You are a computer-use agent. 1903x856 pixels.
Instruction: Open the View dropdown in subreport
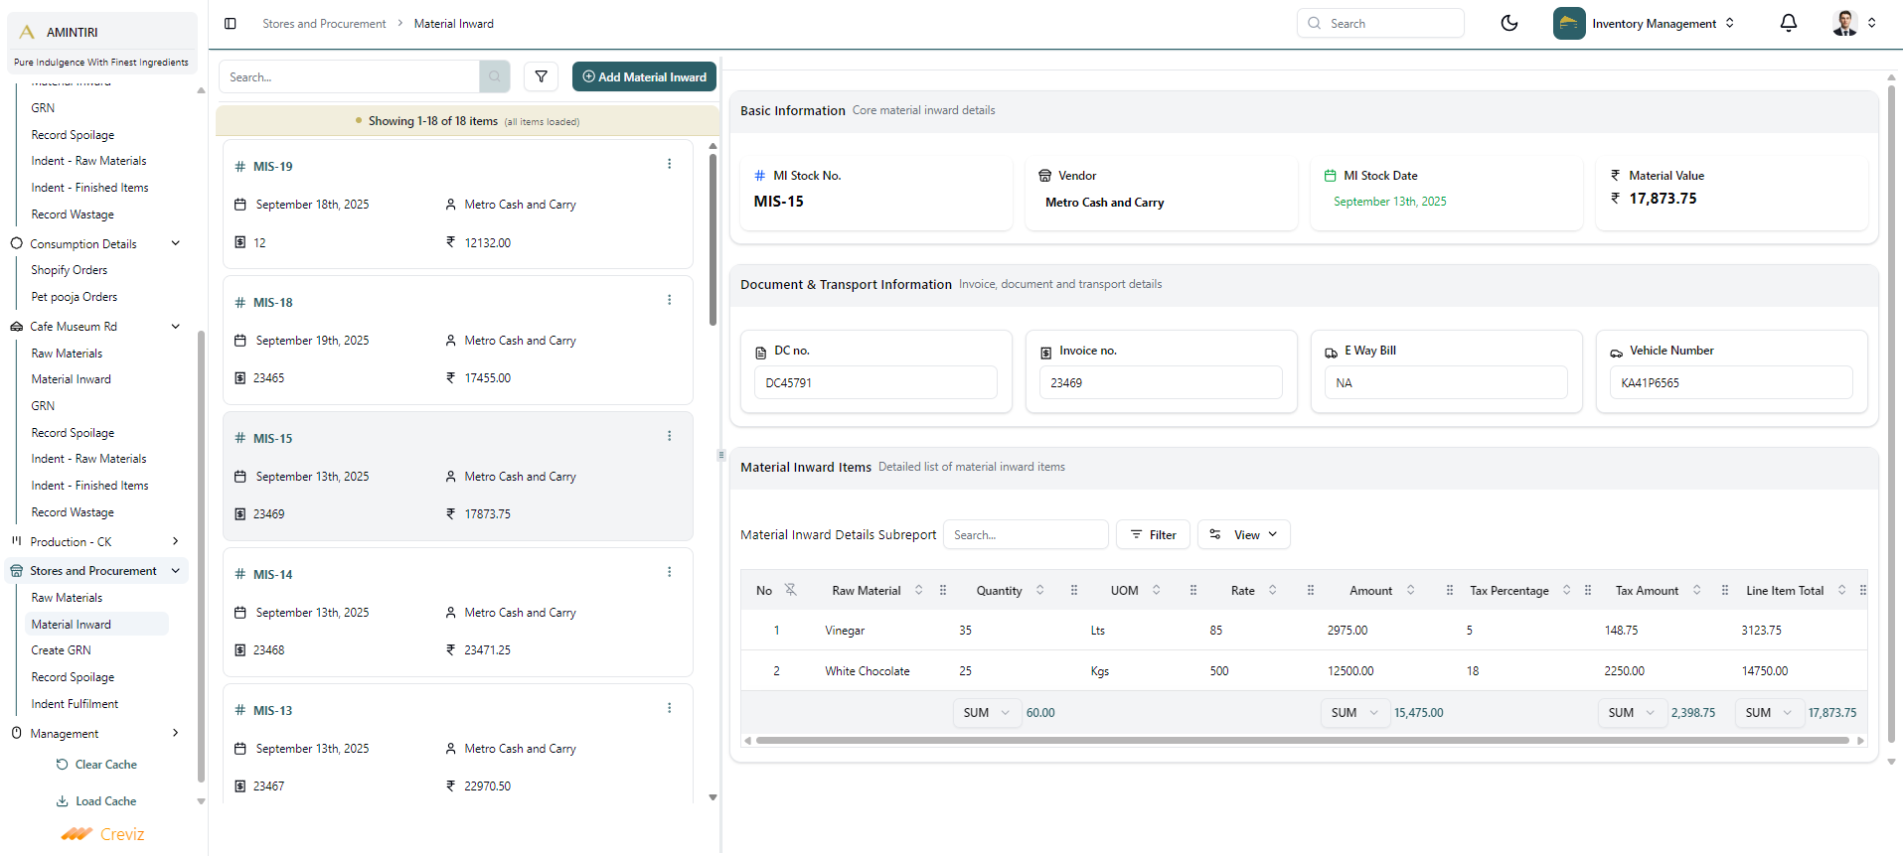1243,534
